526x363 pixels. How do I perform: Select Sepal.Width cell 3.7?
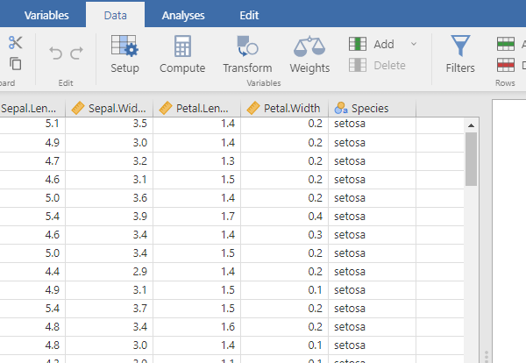pos(109,309)
